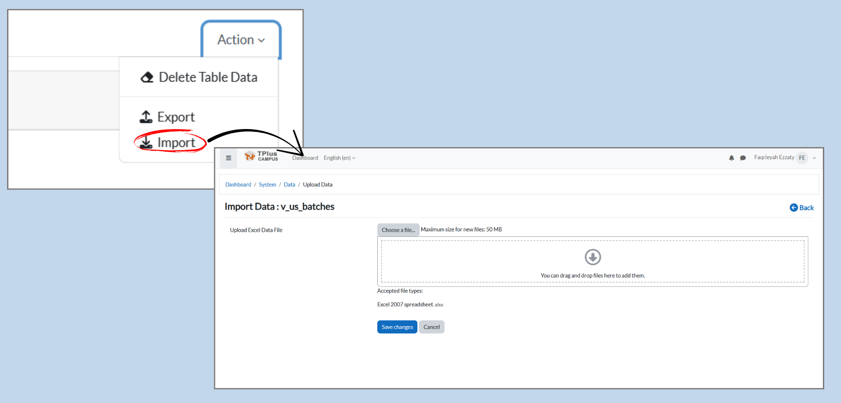Expand the user menu chevron
This screenshot has width=841, height=403.
coord(814,158)
